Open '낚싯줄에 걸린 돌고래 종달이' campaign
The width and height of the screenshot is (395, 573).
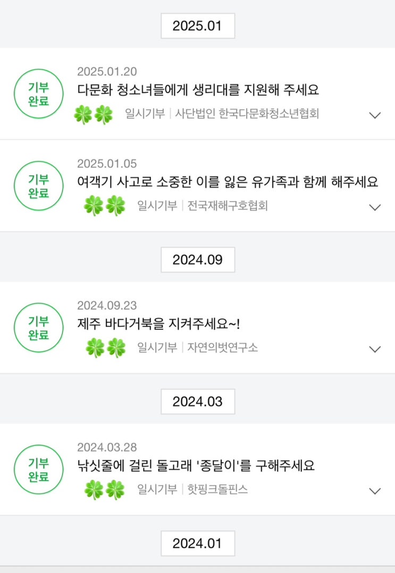coord(196,466)
